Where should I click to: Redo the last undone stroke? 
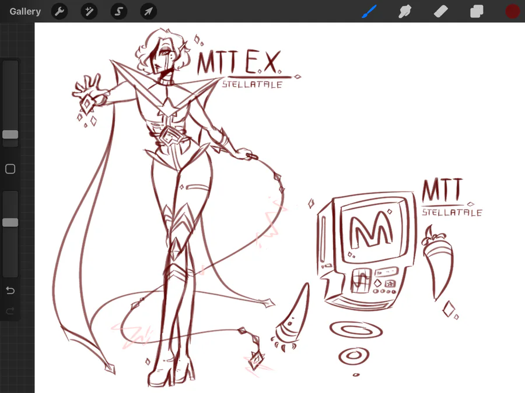click(10, 311)
